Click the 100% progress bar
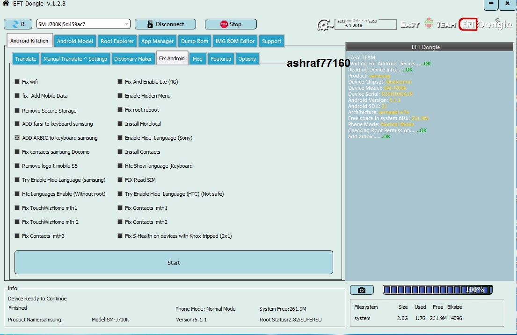 pyautogui.click(x=437, y=290)
